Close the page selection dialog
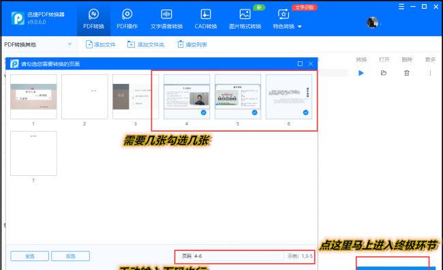Image resolution: width=443 pixels, height=270 pixels. 311,64
